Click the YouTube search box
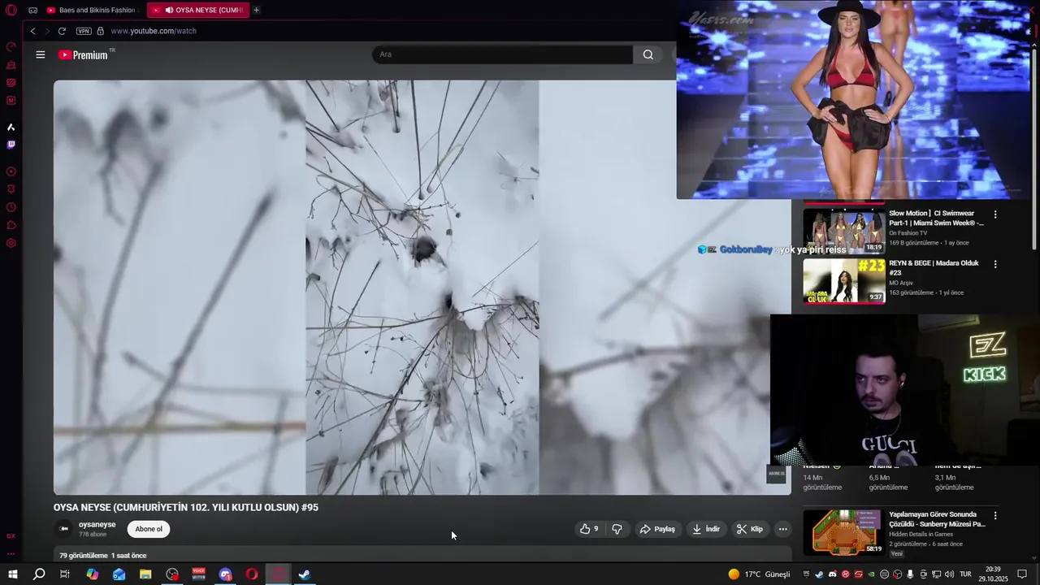 pyautogui.click(x=502, y=54)
